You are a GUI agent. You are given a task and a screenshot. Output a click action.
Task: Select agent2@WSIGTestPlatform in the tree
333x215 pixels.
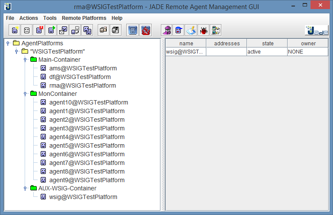coord(87,120)
